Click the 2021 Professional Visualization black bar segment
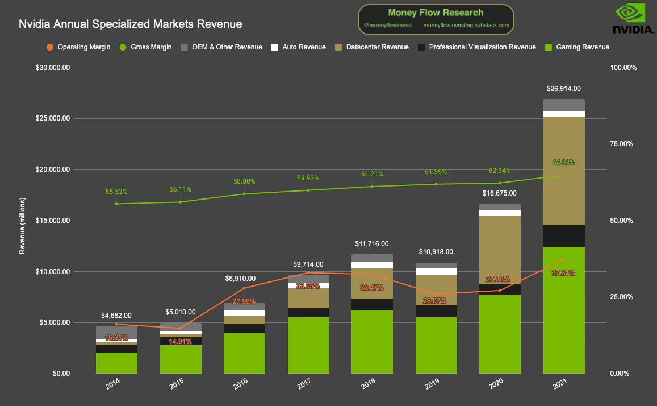Screen dimensions: 657x406 [x=564, y=236]
